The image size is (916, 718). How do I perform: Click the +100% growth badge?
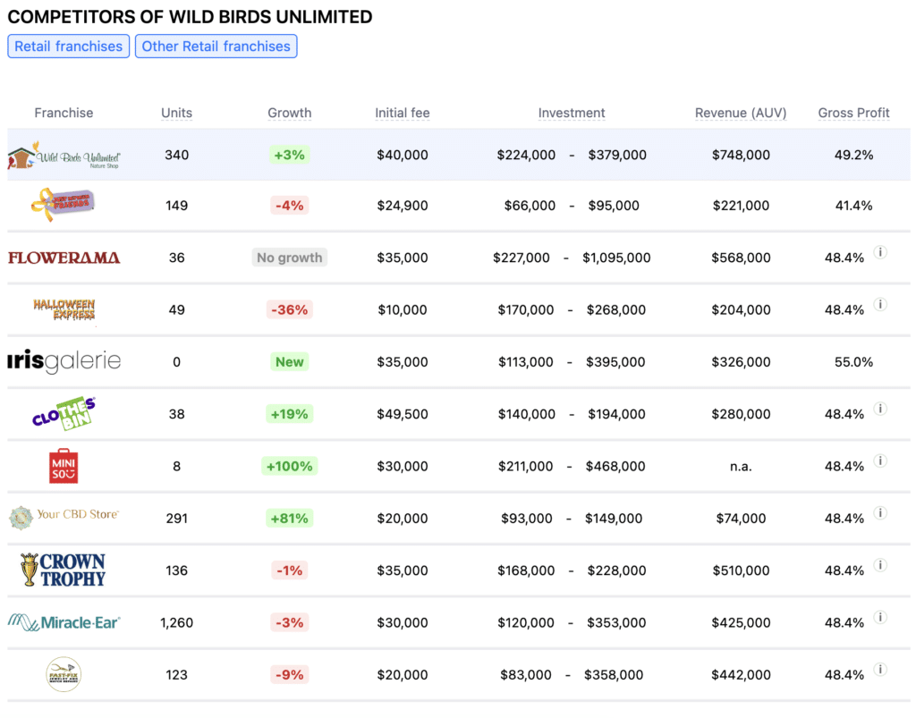[x=289, y=466]
